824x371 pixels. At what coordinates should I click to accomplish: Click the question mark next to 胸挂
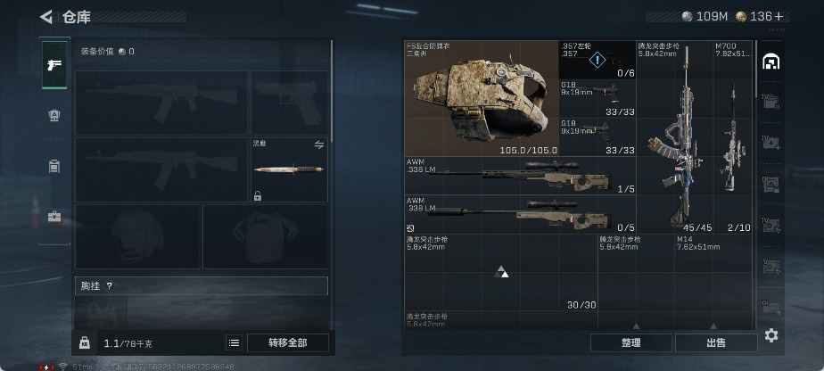coord(110,286)
